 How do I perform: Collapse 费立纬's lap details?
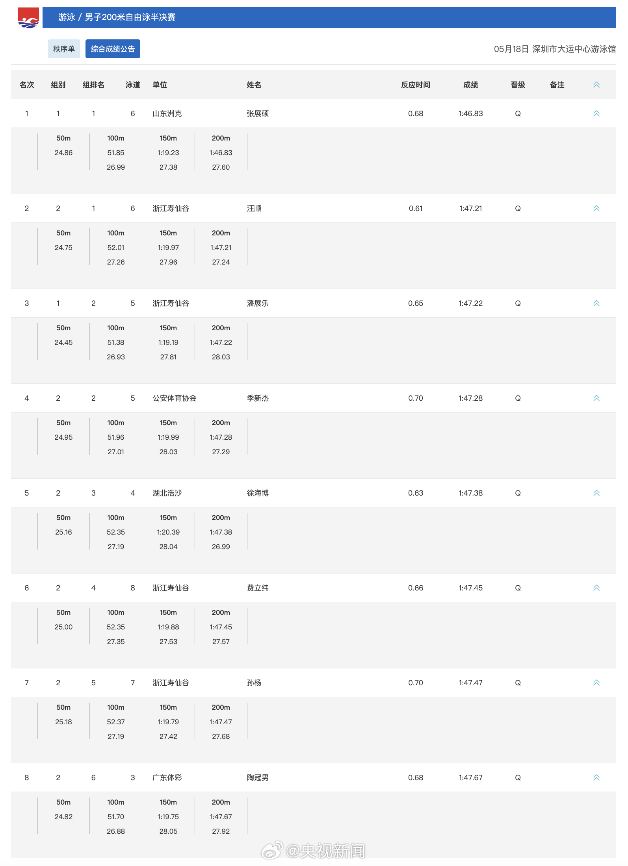point(596,588)
